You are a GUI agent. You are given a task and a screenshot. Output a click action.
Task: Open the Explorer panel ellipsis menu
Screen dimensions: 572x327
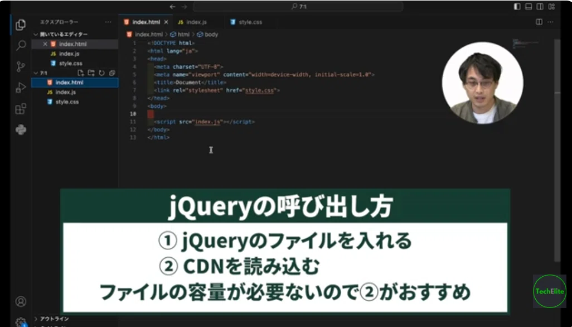pyautogui.click(x=108, y=22)
